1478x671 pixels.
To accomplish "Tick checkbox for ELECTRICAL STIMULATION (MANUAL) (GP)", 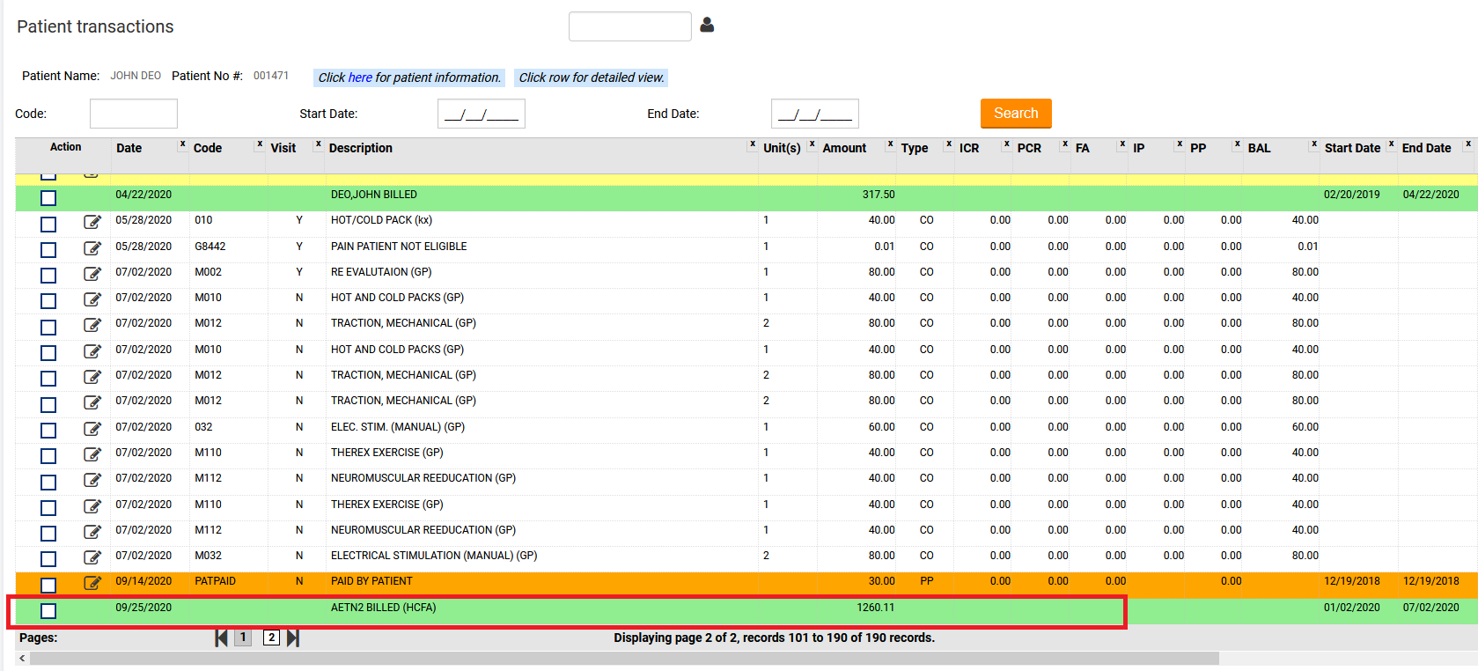I will pos(48,559).
